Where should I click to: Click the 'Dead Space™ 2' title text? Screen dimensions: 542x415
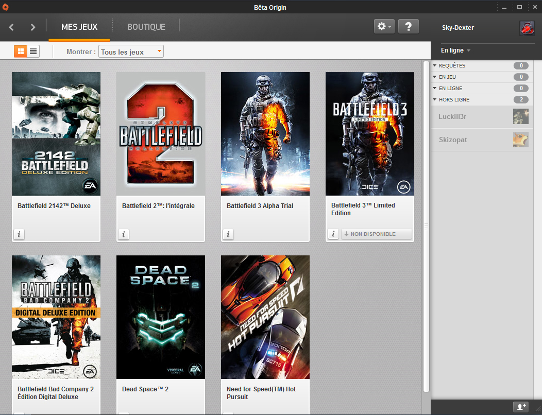pos(145,389)
